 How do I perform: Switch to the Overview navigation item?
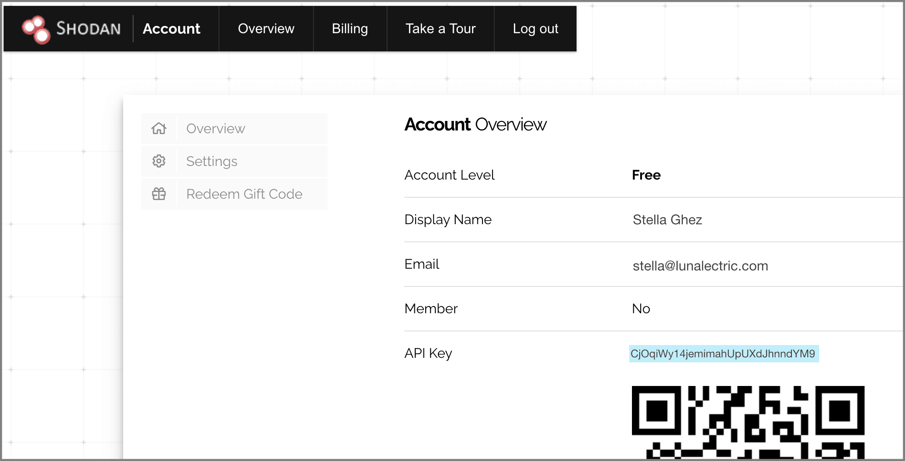(x=266, y=29)
